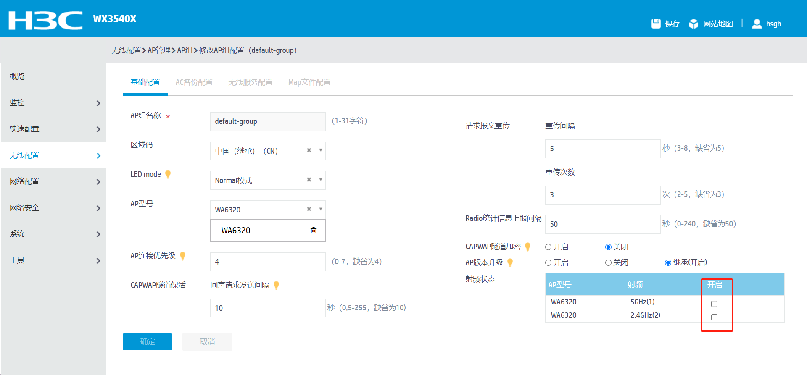Select AP版本升级 关闭 radio
The image size is (807, 375).
[608, 263]
